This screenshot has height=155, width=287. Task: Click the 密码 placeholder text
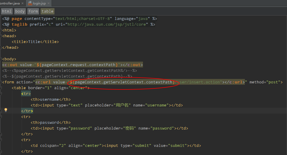pyautogui.click(x=130, y=128)
